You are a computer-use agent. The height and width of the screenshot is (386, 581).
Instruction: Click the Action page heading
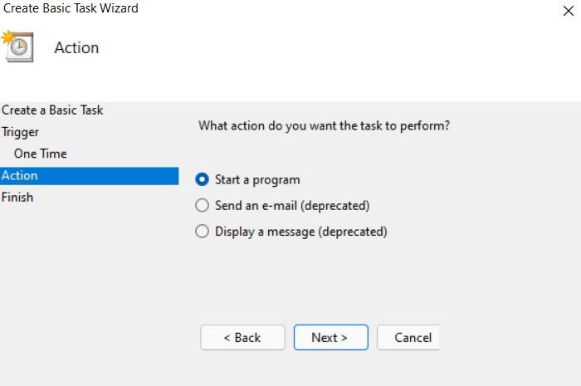point(76,48)
